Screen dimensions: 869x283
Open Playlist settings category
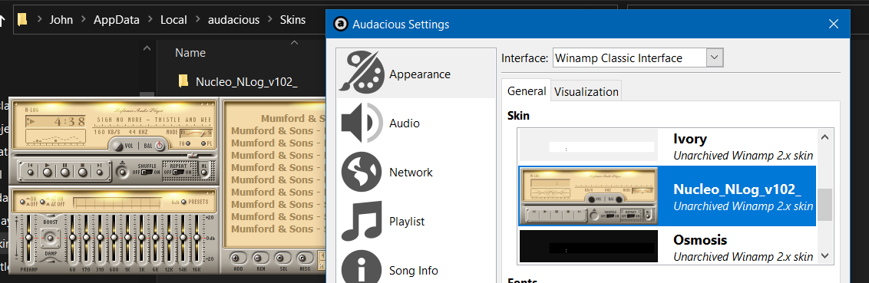click(415, 222)
